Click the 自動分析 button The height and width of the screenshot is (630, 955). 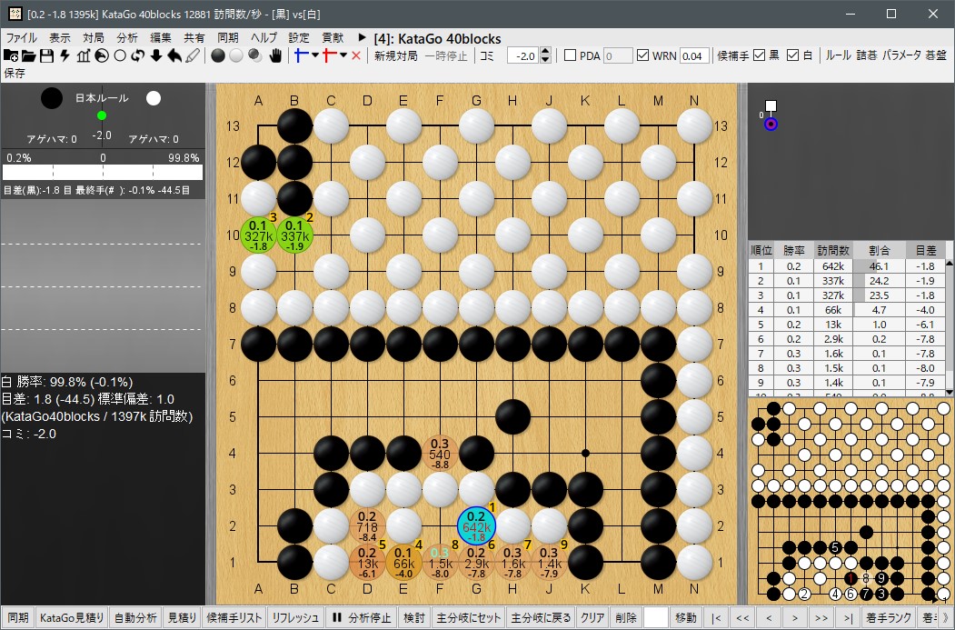[x=135, y=617]
